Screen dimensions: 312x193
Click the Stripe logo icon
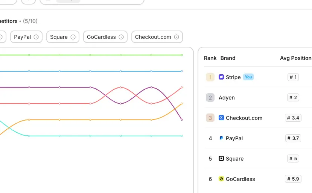click(221, 77)
